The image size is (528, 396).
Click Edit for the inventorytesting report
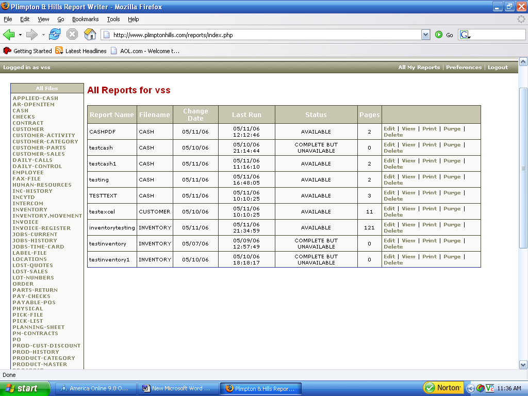(389, 225)
